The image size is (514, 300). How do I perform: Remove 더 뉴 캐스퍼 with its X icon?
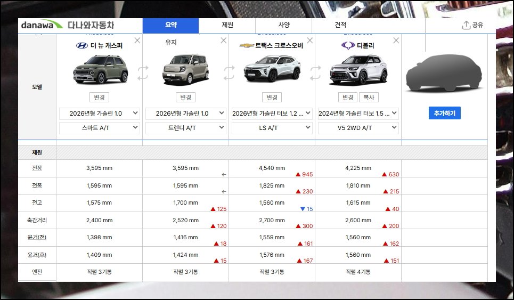(x=137, y=40)
